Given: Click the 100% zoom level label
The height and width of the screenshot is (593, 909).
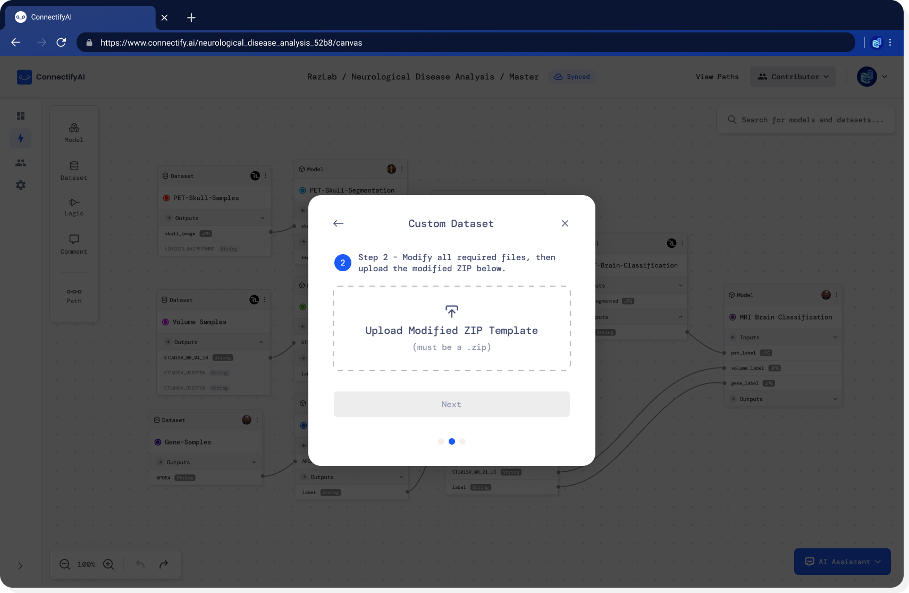Looking at the screenshot, I should [87, 564].
